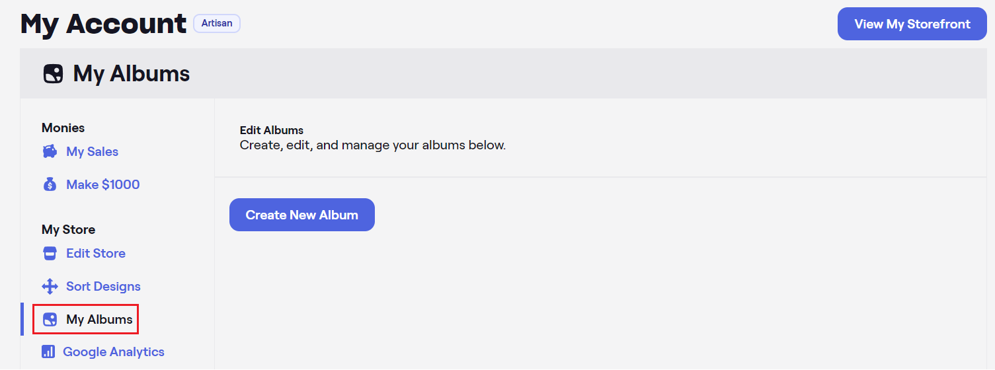Click the money bag icon beside Make $1000
The image size is (995, 370).
pos(50,184)
